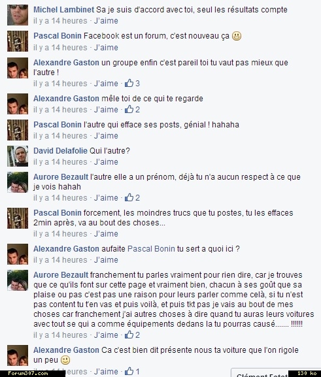Click thumbs-up icon showing 1 like at bottom

tap(129, 371)
